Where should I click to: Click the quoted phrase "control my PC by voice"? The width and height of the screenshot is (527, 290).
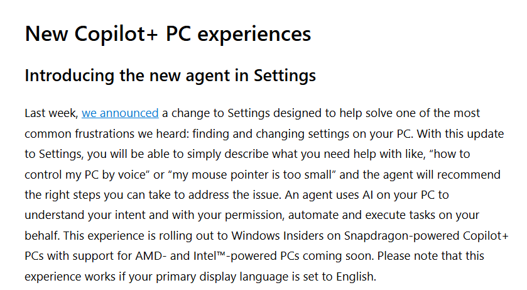(x=85, y=175)
